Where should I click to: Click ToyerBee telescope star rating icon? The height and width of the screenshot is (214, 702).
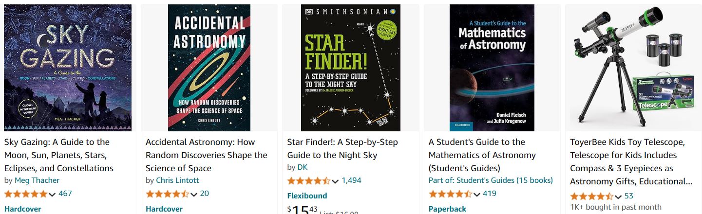click(591, 196)
